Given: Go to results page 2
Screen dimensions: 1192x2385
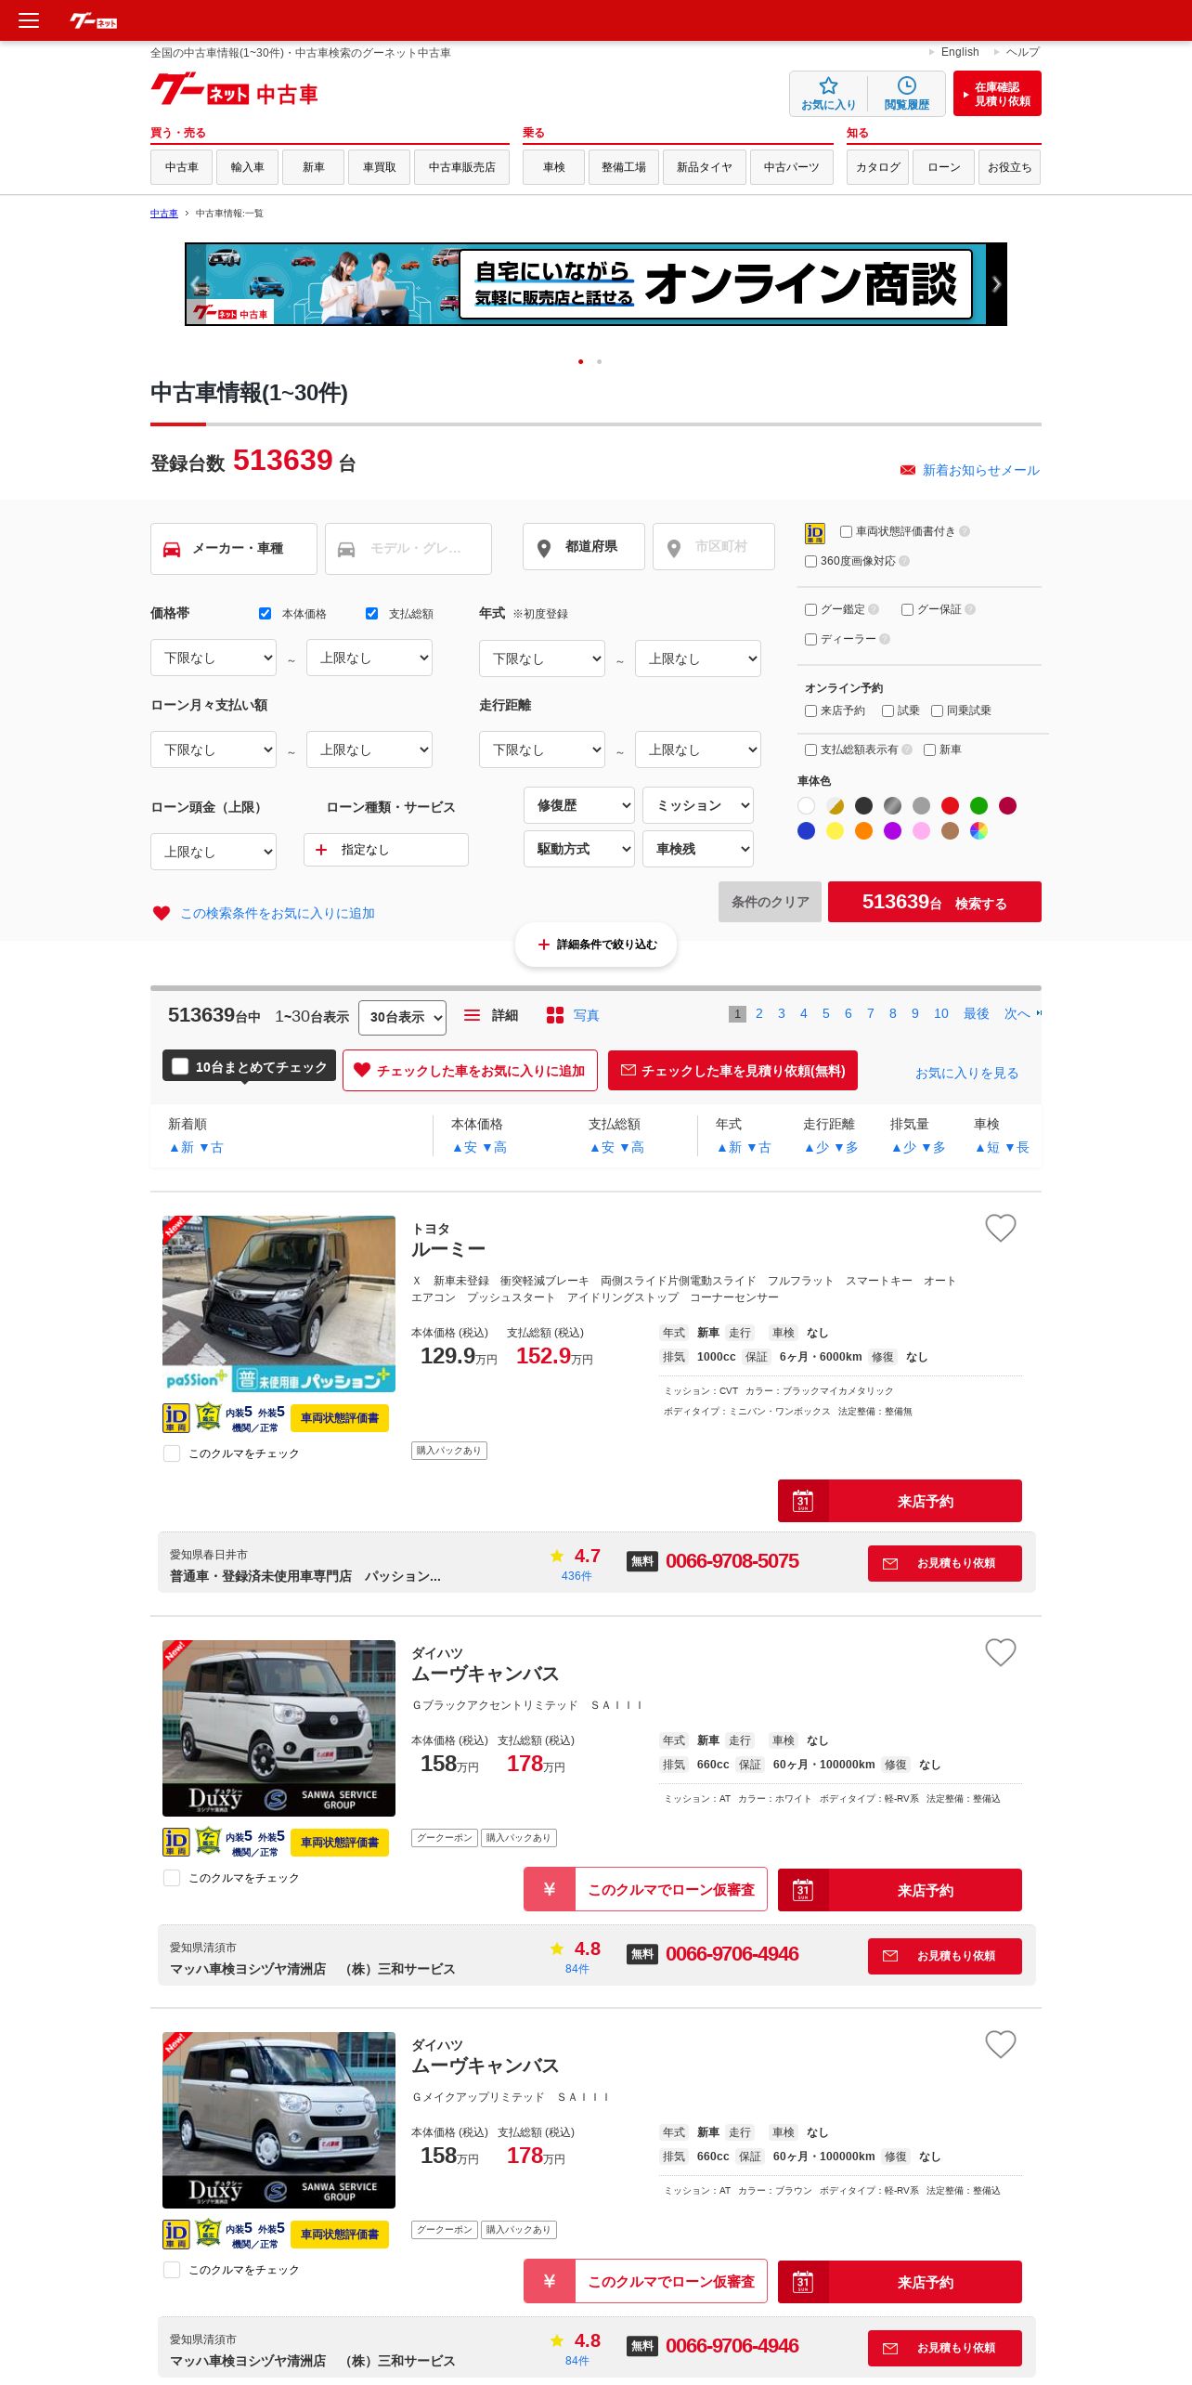Looking at the screenshot, I should tap(759, 1013).
